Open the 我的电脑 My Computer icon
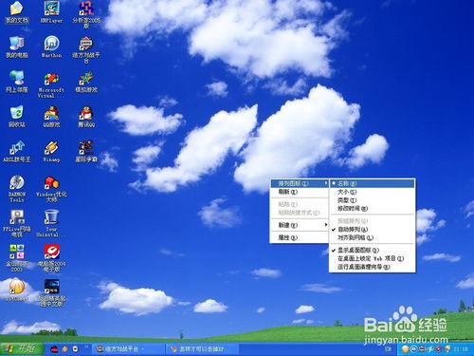Viewport: 474px width, 356px height. click(x=17, y=47)
